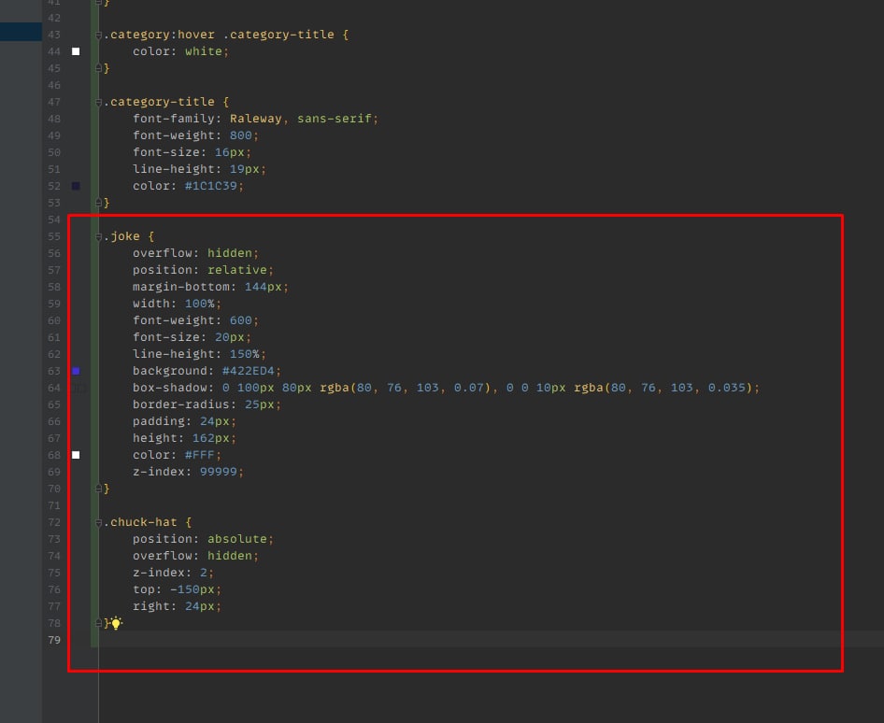This screenshot has width=884, height=723.
Task: Click the .joke selector text
Action: [121, 236]
